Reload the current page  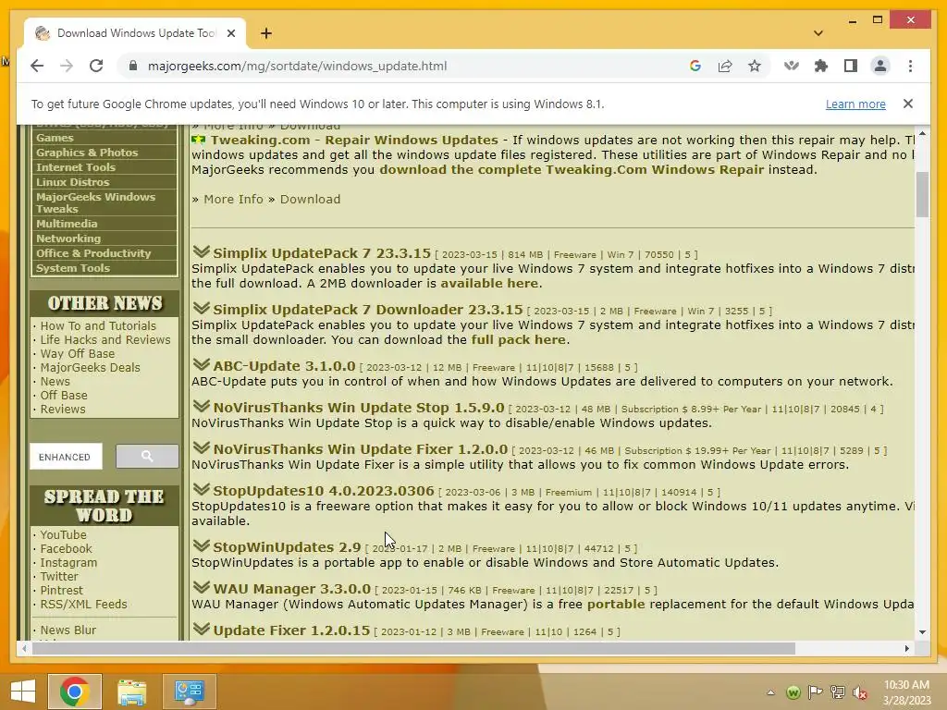(96, 66)
